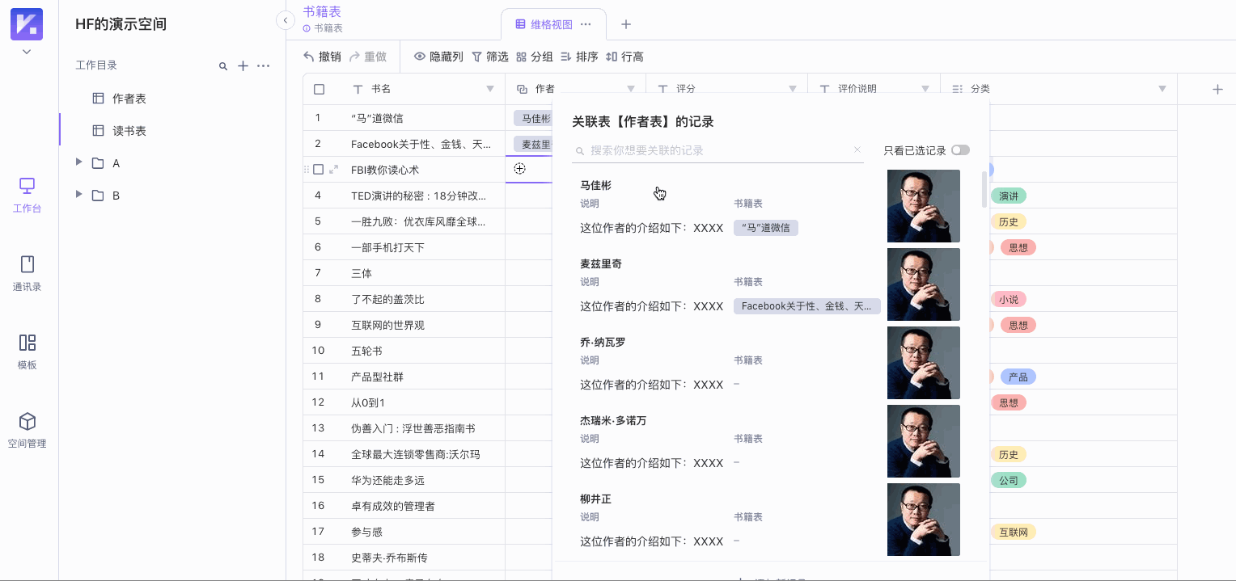The height and width of the screenshot is (581, 1236).
Task: Add a new column with plus icon
Action: 1217,89
